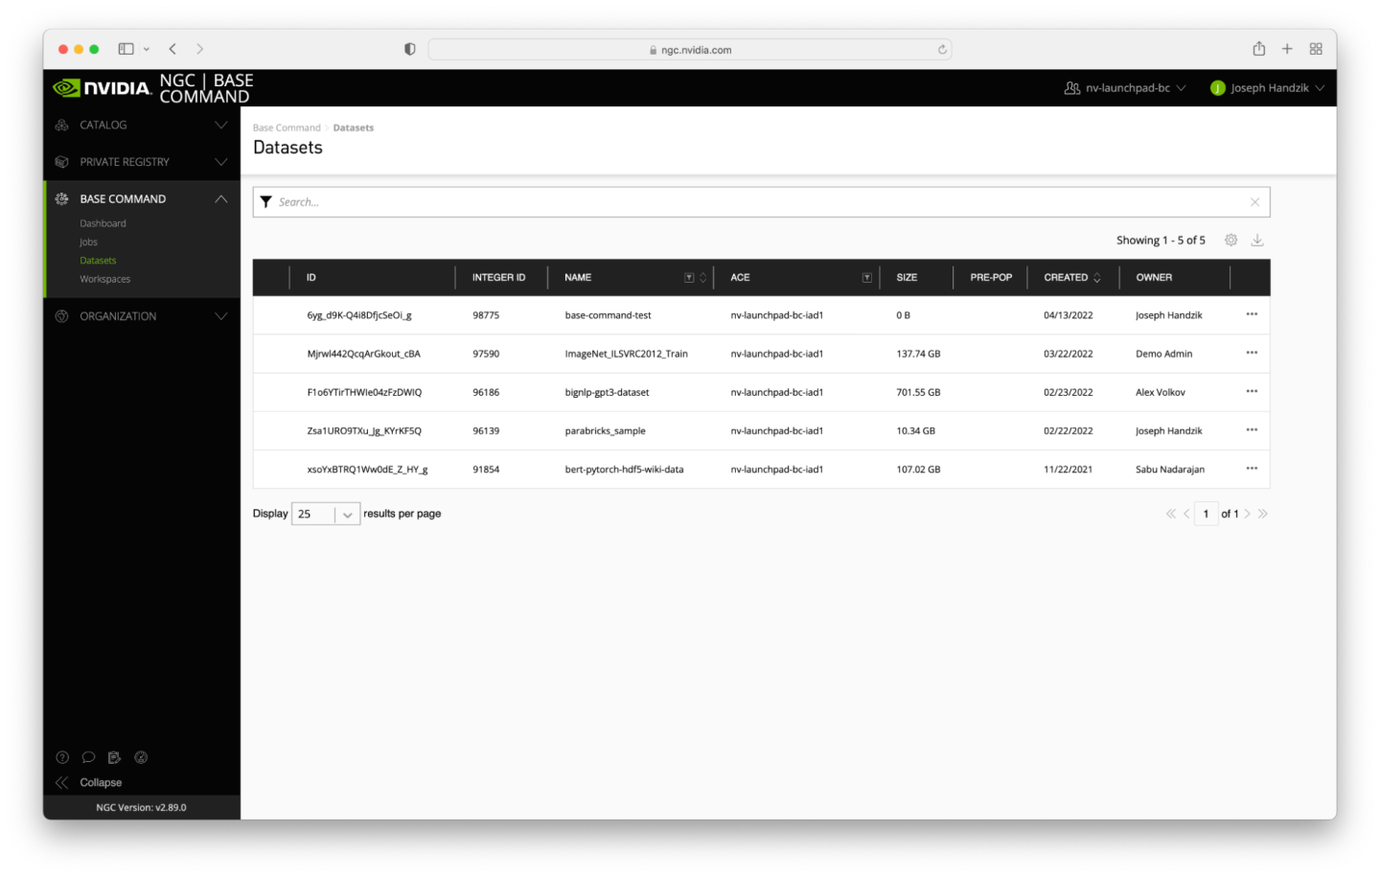
Task: Open the nv-launchpad-bc org dropdown
Action: click(x=1125, y=88)
